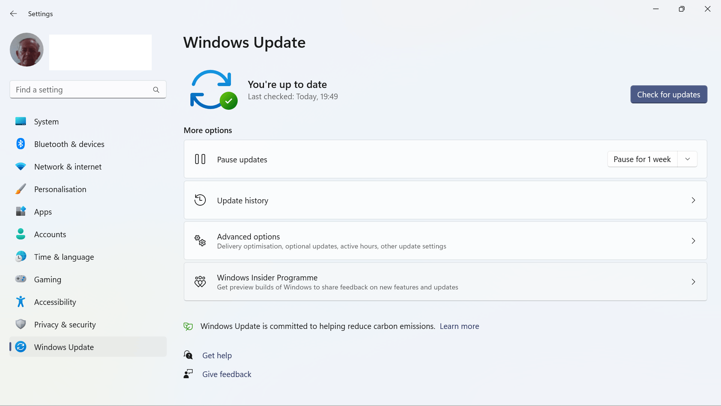Click the Get help headset icon

[x=188, y=355]
